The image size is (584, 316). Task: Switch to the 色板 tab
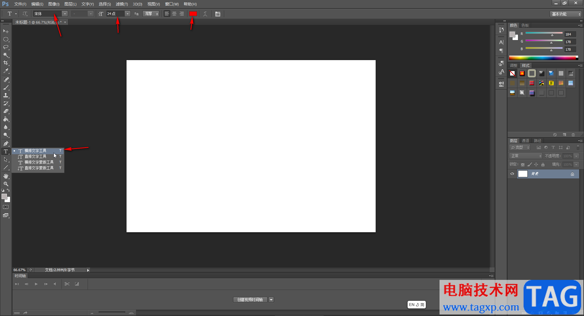525,25
